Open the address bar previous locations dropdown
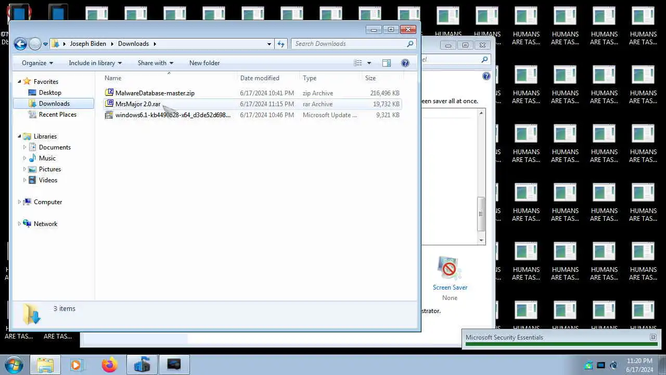This screenshot has height=375, width=666. pyautogui.click(x=269, y=44)
